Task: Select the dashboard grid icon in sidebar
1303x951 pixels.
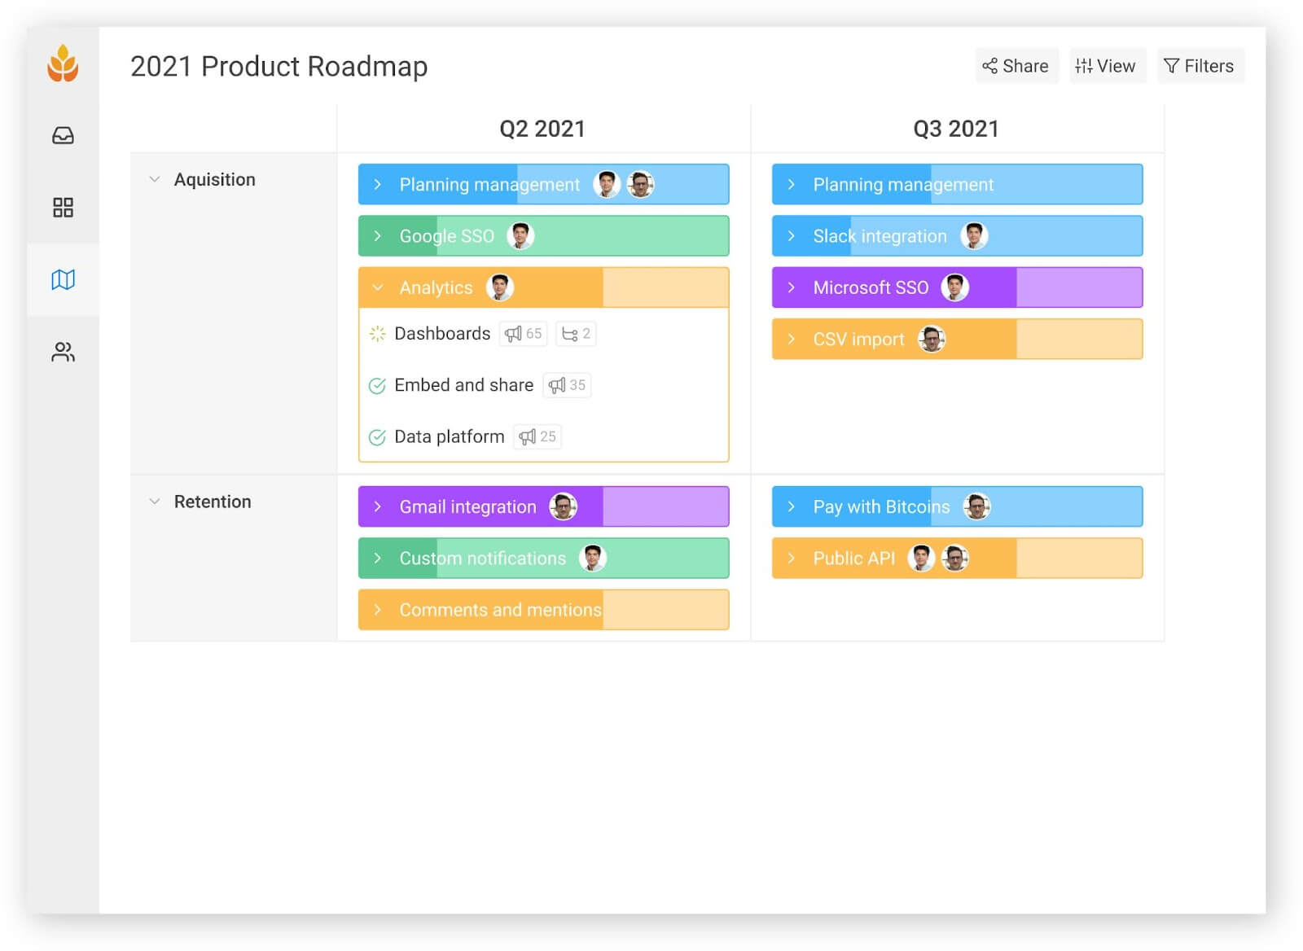Action: (x=64, y=208)
